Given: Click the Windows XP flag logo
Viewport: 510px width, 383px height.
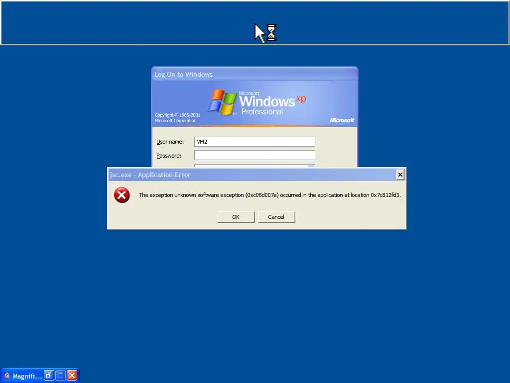Looking at the screenshot, I should coord(223,102).
